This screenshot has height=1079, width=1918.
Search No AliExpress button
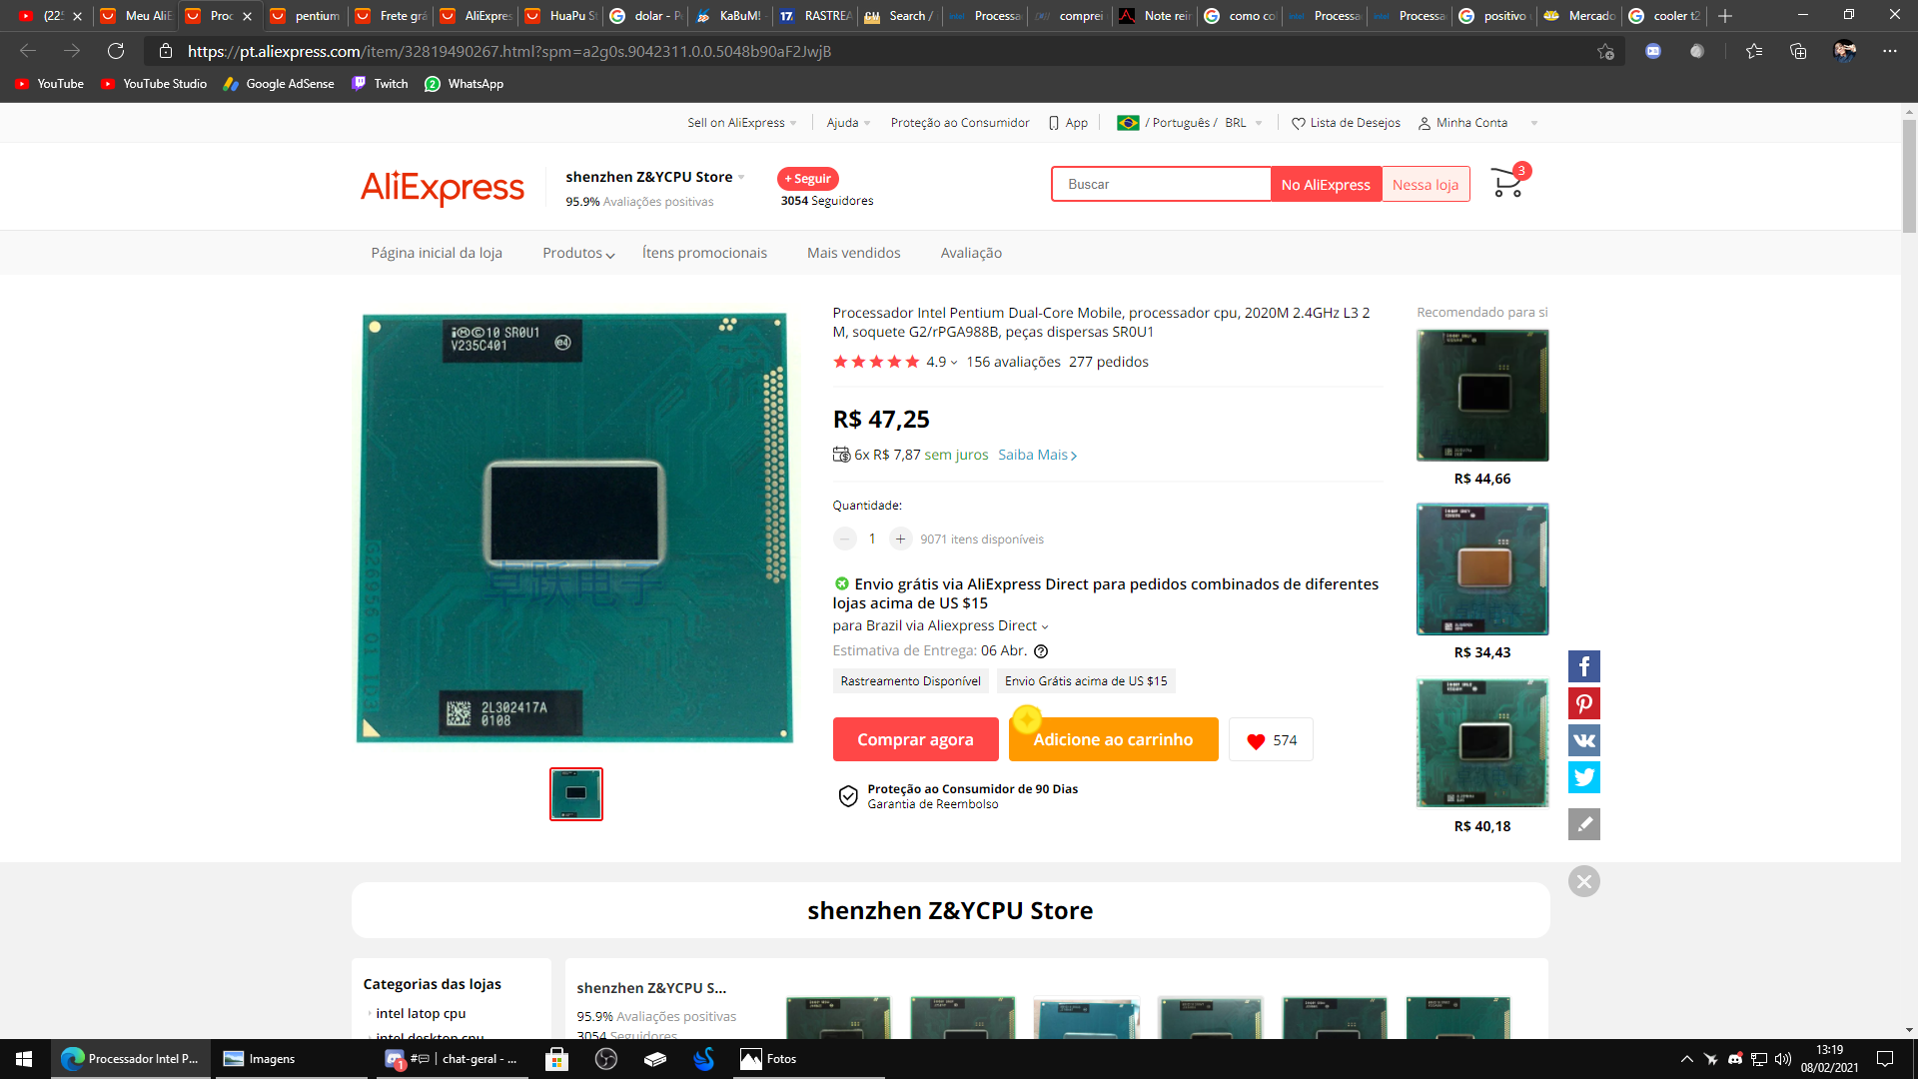coord(1326,185)
